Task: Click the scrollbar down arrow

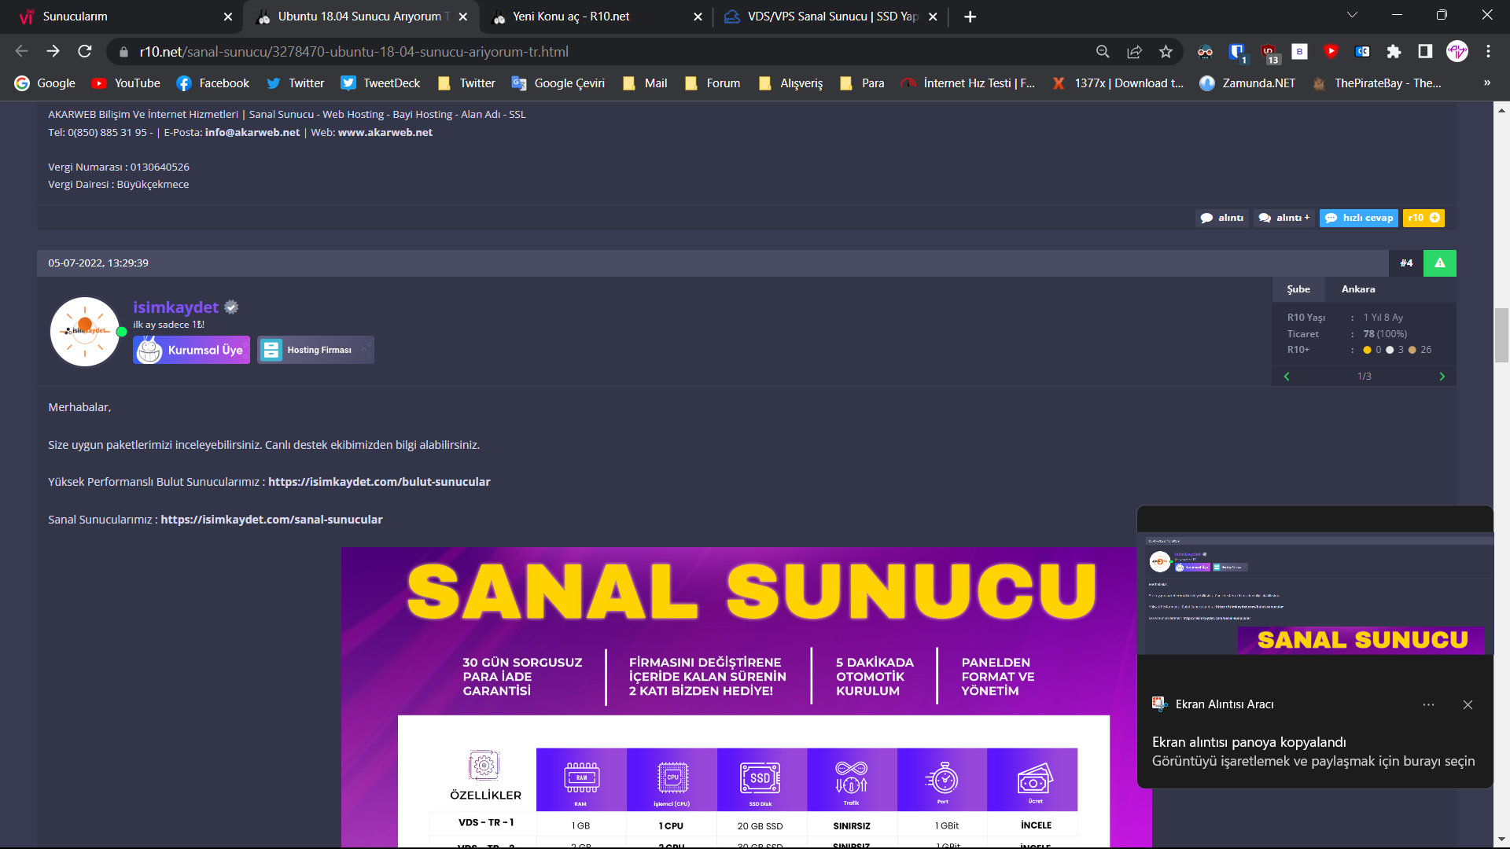Action: [x=1501, y=840]
